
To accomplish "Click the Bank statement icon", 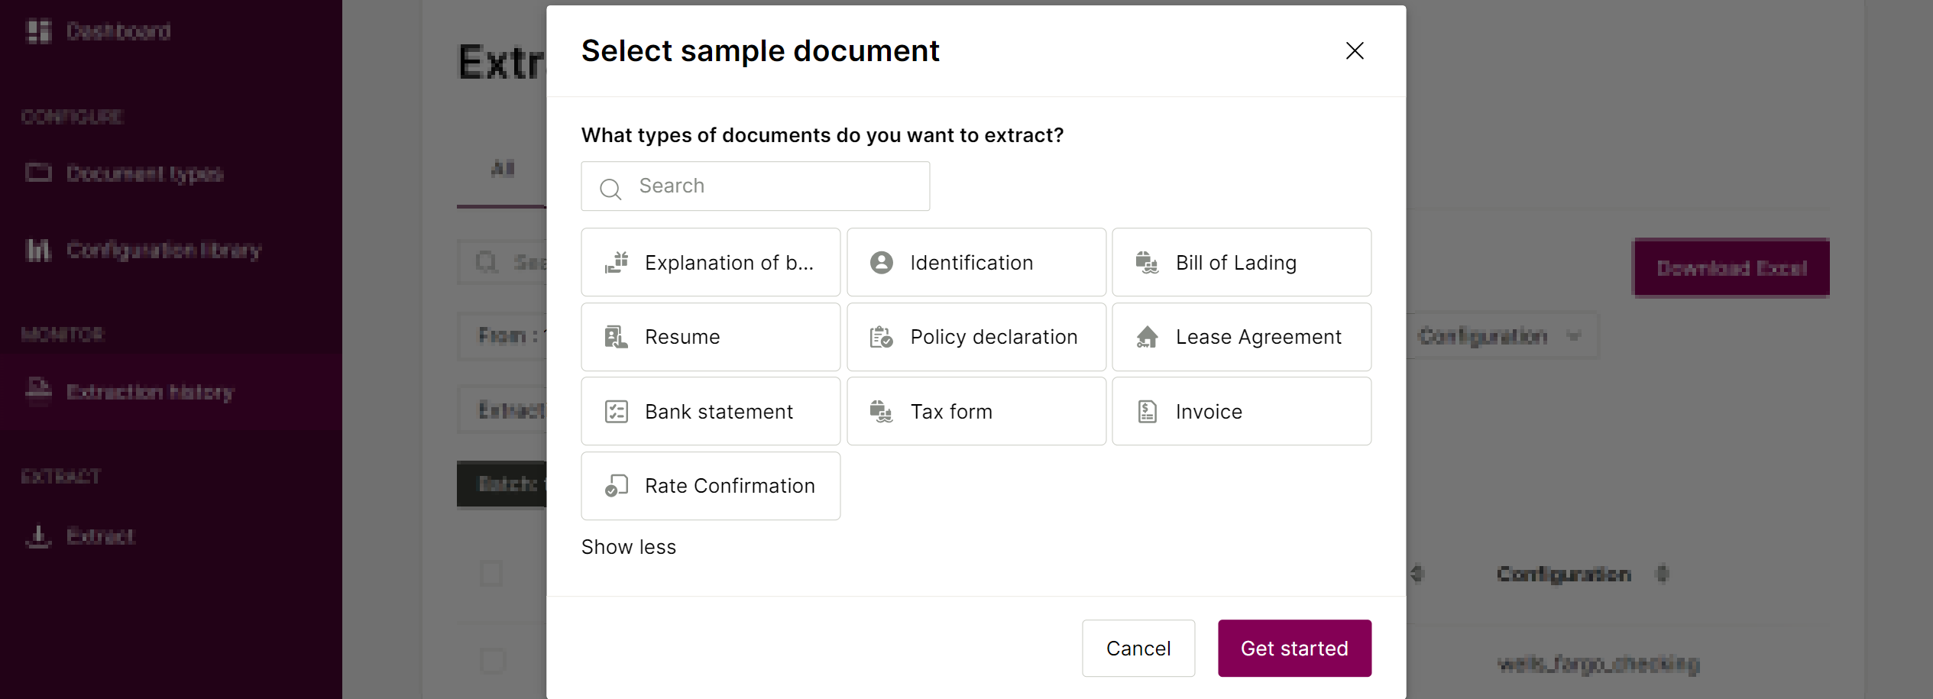I will click(x=617, y=412).
